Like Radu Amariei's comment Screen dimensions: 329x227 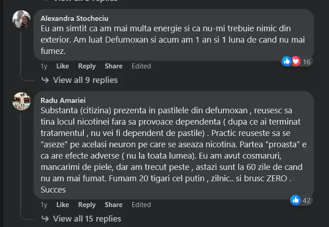click(62, 205)
